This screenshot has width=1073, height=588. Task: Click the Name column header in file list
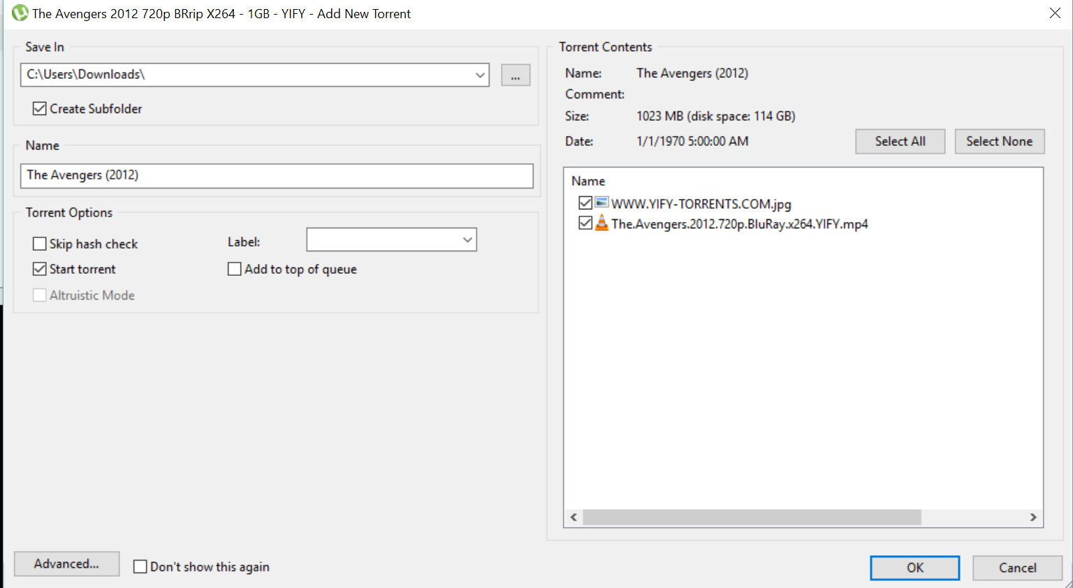point(588,181)
